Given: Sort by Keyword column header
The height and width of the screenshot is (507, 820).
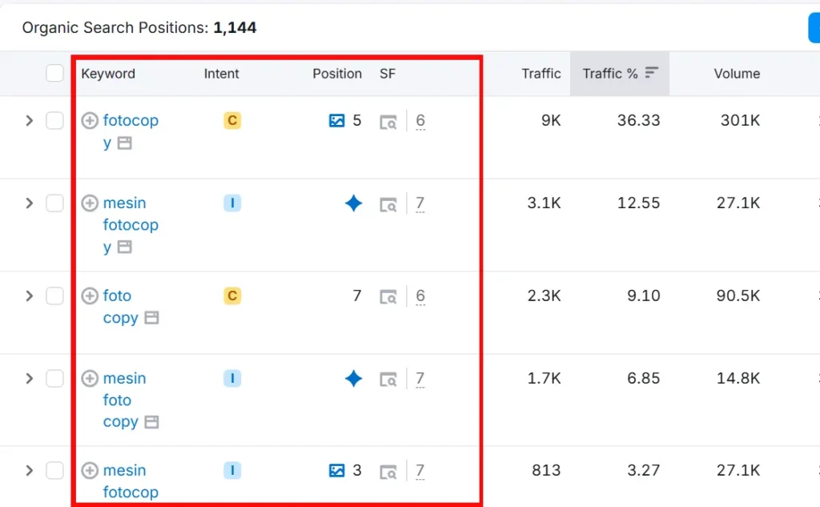Looking at the screenshot, I should click(x=108, y=74).
